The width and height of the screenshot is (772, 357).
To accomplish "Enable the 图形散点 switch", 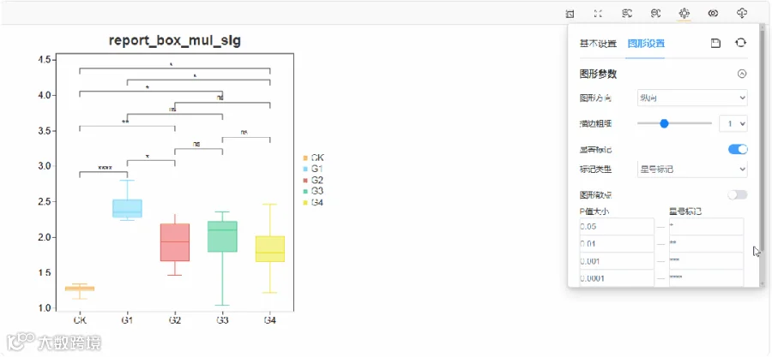I will point(738,195).
